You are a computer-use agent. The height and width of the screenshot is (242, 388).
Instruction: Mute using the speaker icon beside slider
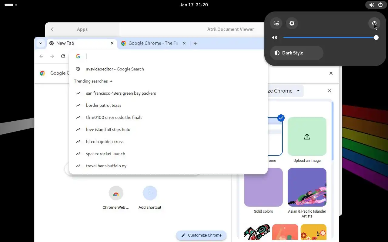275,38
